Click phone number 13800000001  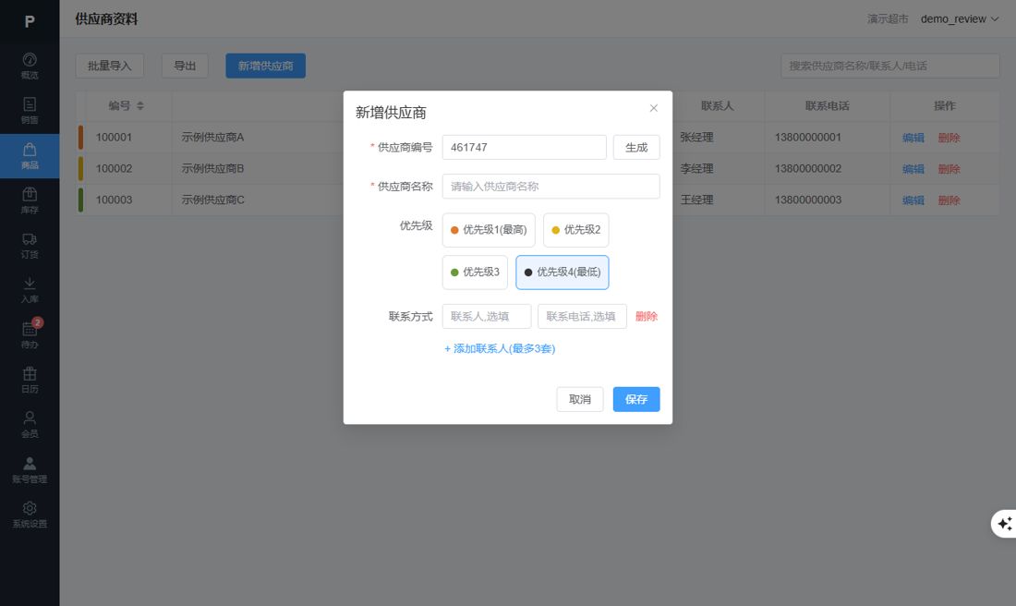pyautogui.click(x=808, y=138)
